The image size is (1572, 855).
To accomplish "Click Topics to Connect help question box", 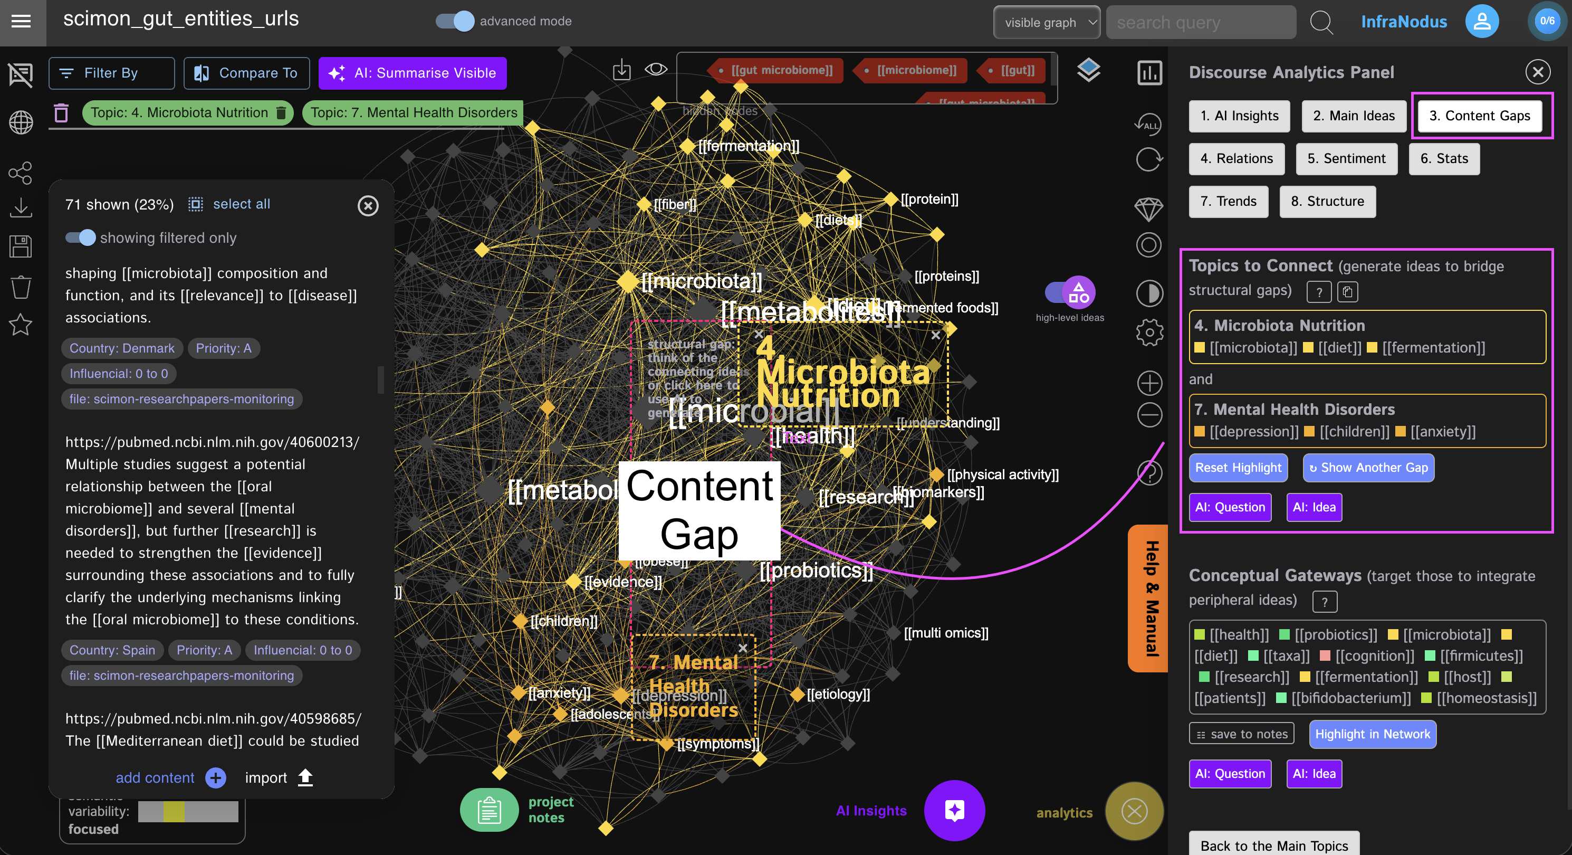I will tap(1318, 292).
